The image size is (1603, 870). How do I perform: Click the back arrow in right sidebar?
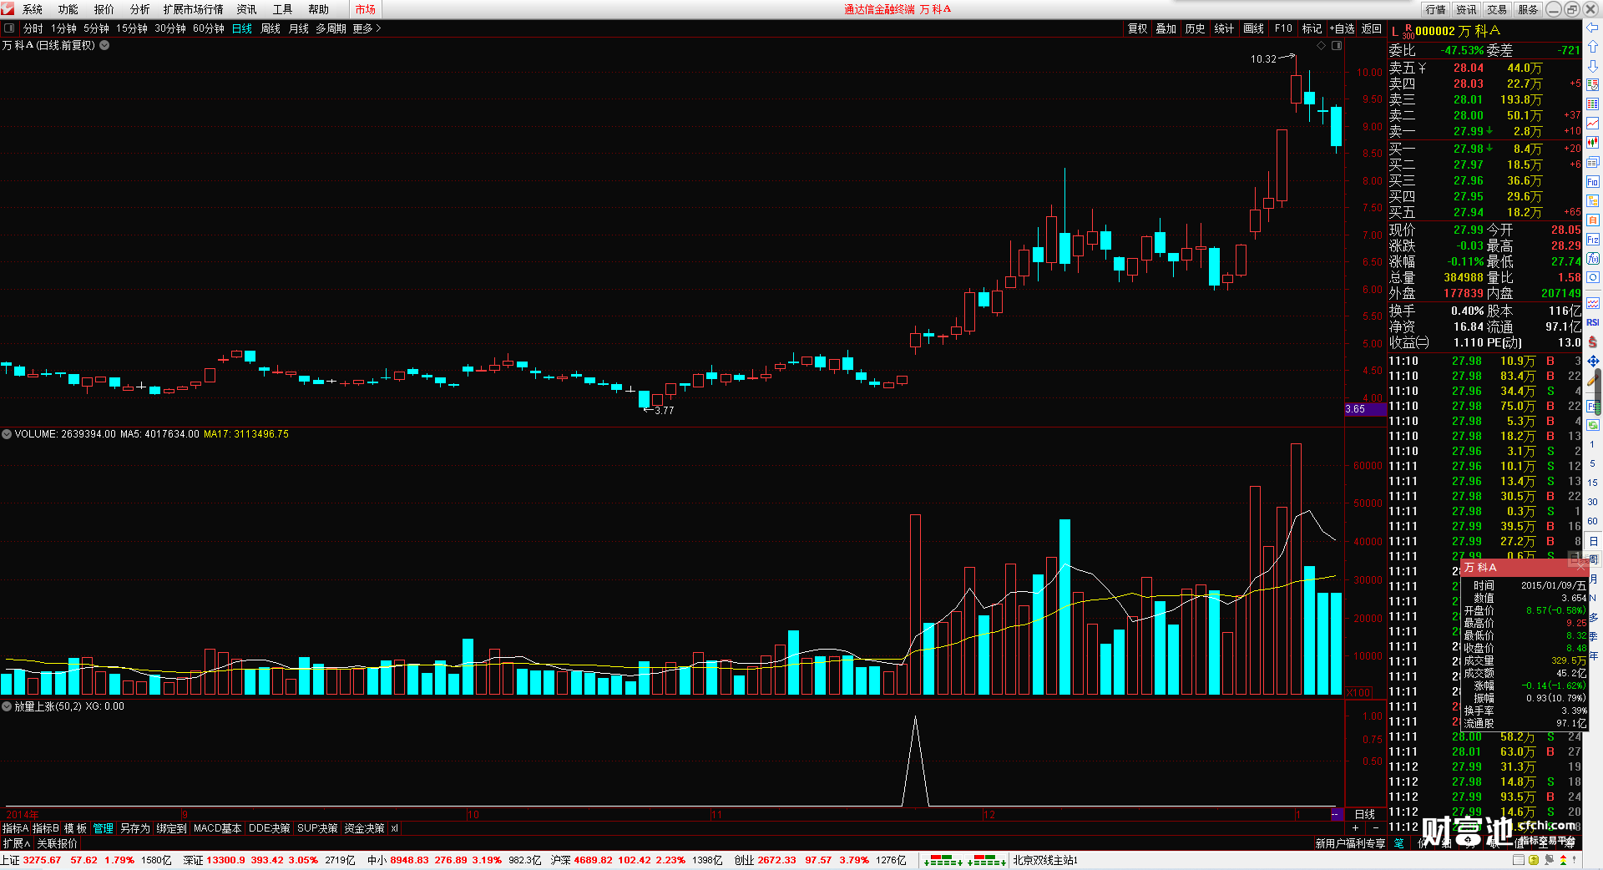pos(1593,28)
